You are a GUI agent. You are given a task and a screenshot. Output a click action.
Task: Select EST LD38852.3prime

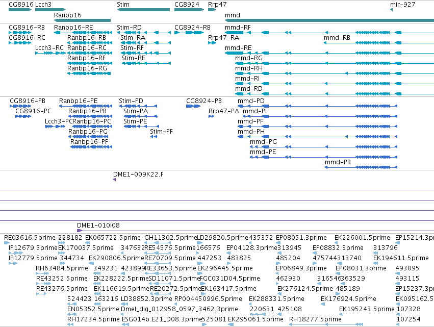point(146,299)
